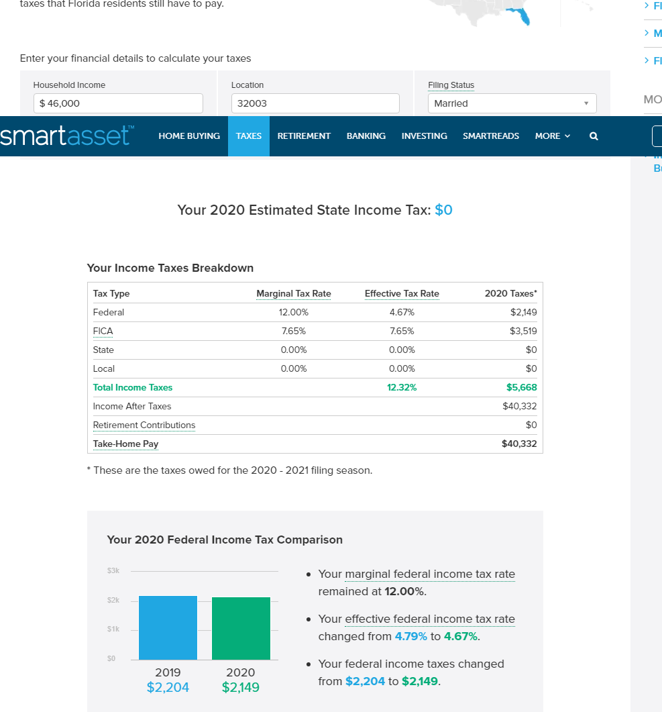Click the Take-Home Pay link

(x=125, y=444)
